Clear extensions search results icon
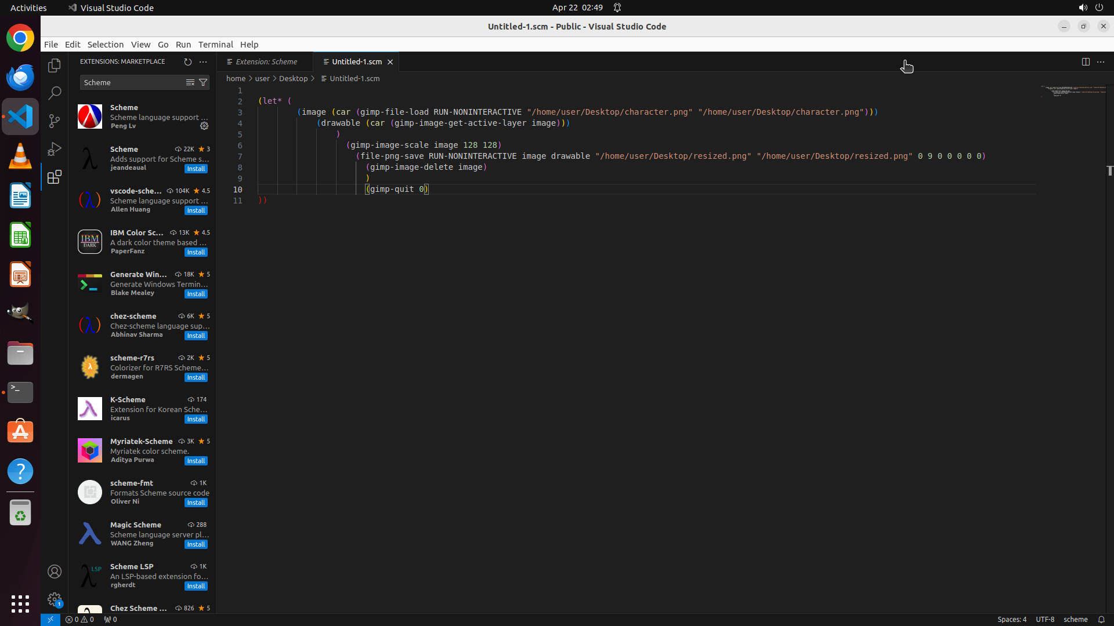Image resolution: width=1114 pixels, height=626 pixels. point(190,82)
